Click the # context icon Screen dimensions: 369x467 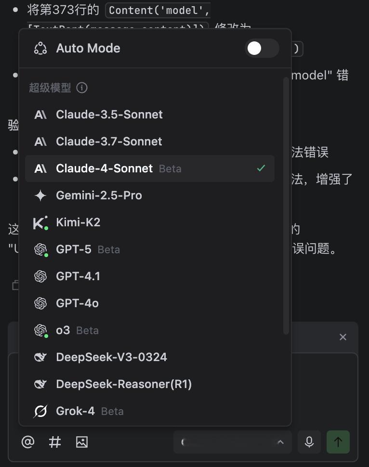click(55, 442)
